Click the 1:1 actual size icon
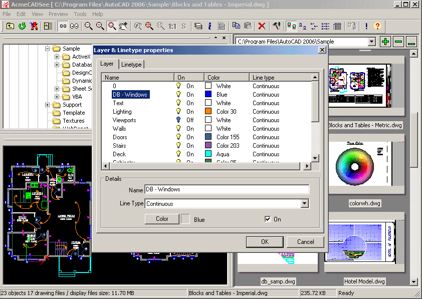Viewport: 422px width, 299px height. pos(172,26)
